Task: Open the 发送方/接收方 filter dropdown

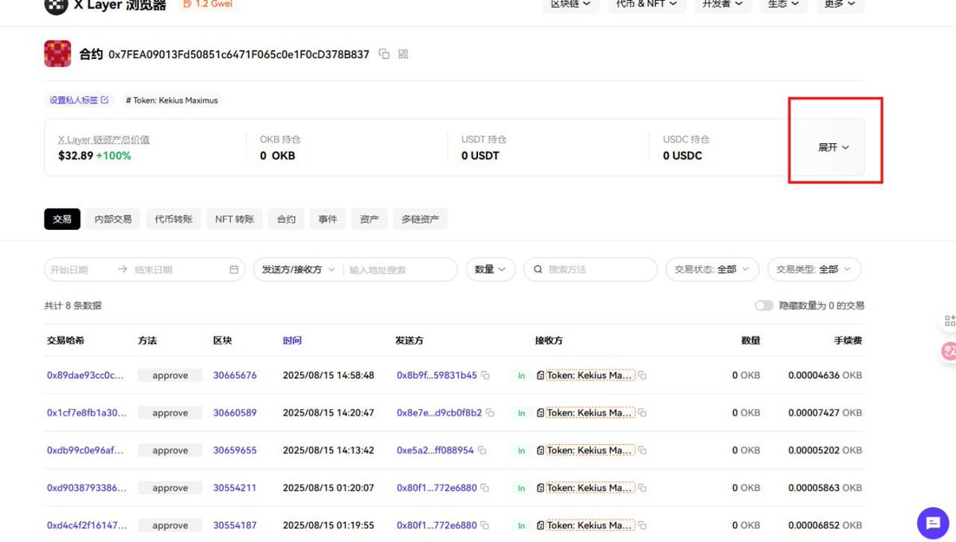Action: click(x=298, y=270)
